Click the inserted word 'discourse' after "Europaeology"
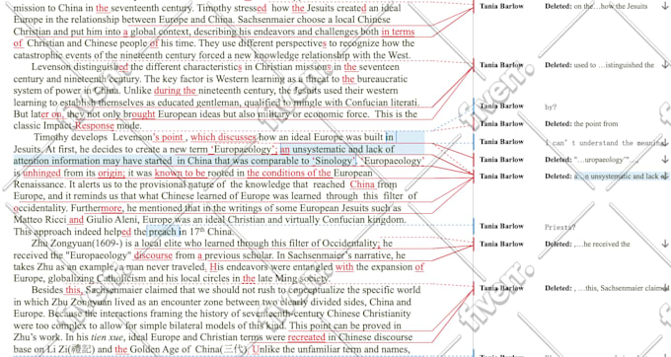The height and width of the screenshot is (357, 671). click(x=153, y=255)
